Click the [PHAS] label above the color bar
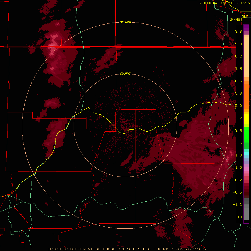This screenshot has height=251, width=251. click(236, 20)
